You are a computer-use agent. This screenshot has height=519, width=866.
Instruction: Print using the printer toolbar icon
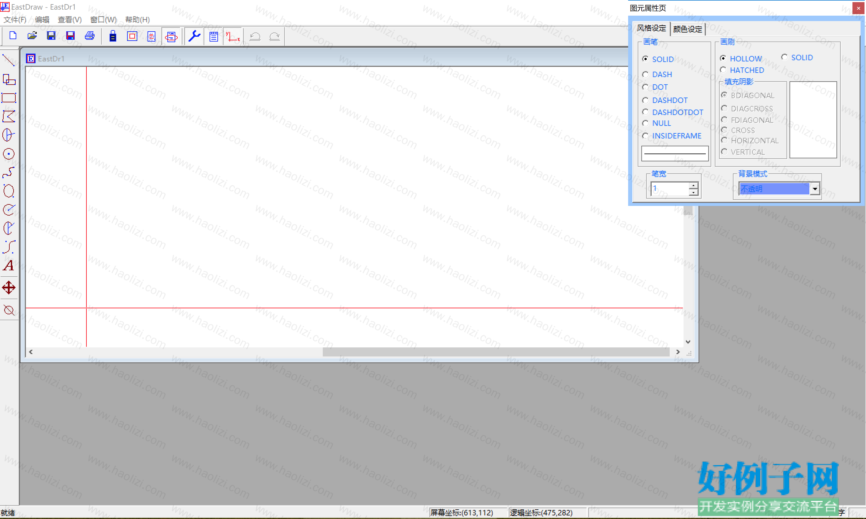pos(89,36)
